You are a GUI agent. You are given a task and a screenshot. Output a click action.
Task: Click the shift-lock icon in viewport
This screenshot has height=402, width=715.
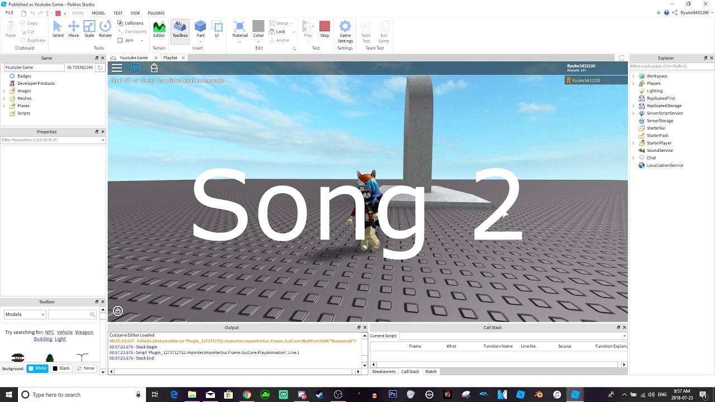coord(118,311)
